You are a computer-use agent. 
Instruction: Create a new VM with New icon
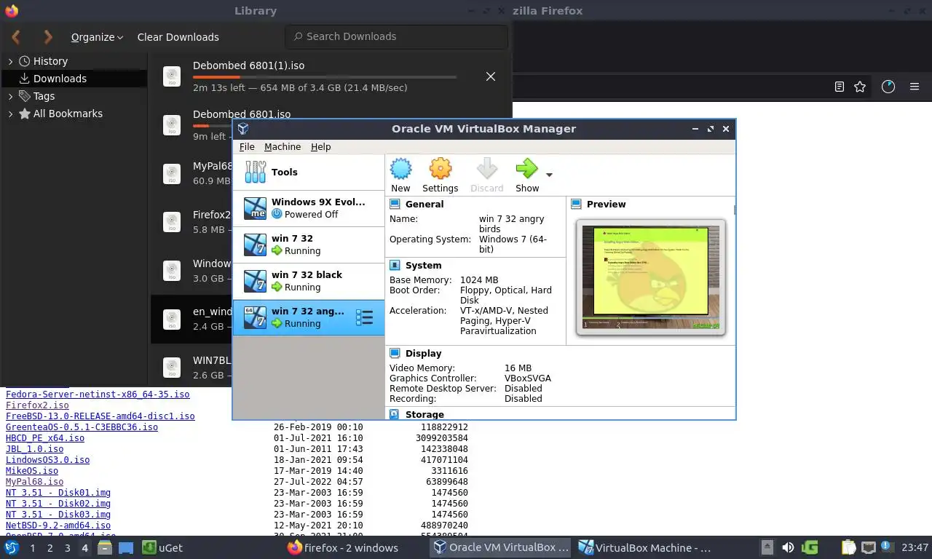(x=400, y=175)
